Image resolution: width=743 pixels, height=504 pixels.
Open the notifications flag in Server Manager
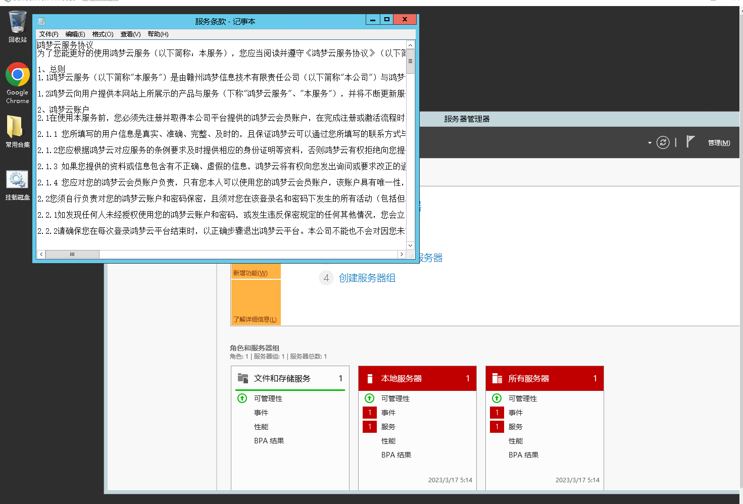(x=690, y=142)
